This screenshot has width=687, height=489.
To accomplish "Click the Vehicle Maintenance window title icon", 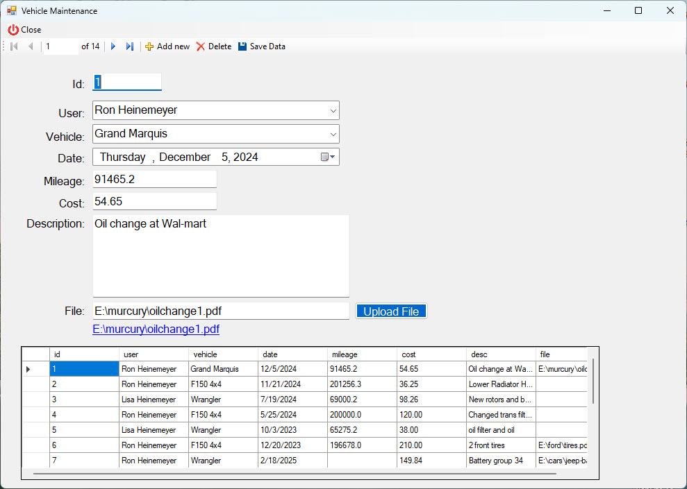I will [x=12, y=11].
